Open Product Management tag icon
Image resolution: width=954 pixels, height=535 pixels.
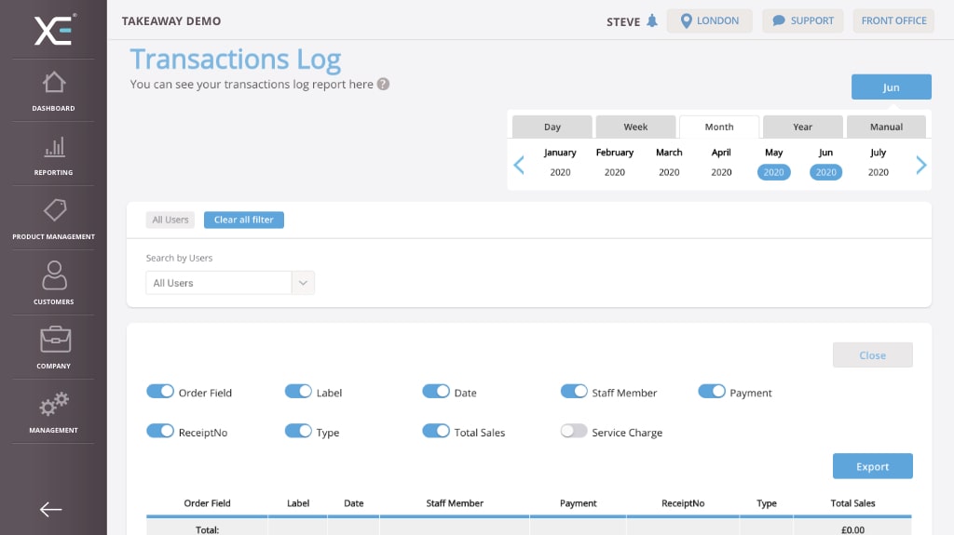(x=53, y=211)
